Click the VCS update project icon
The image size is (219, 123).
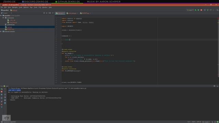pos(205,10)
